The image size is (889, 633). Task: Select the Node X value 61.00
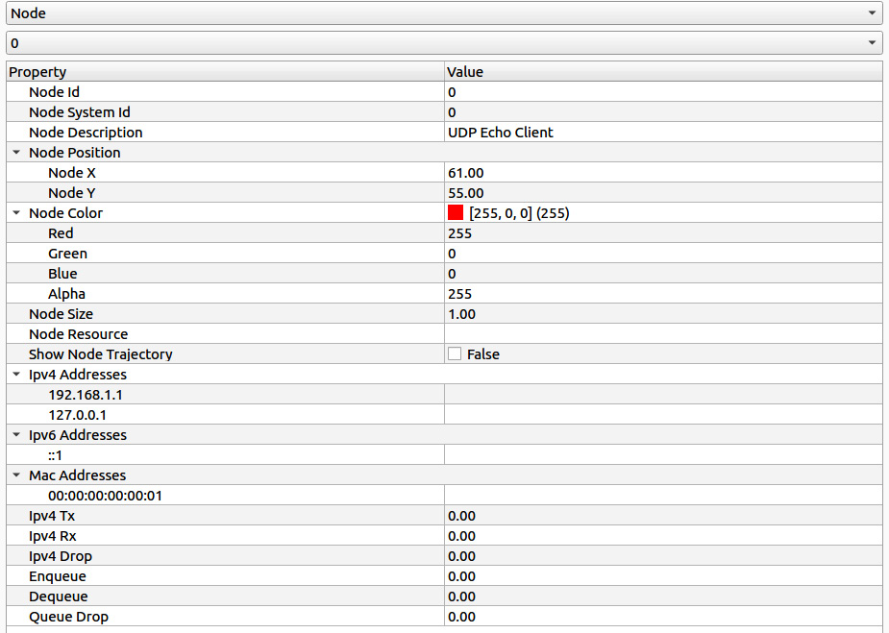tap(466, 173)
